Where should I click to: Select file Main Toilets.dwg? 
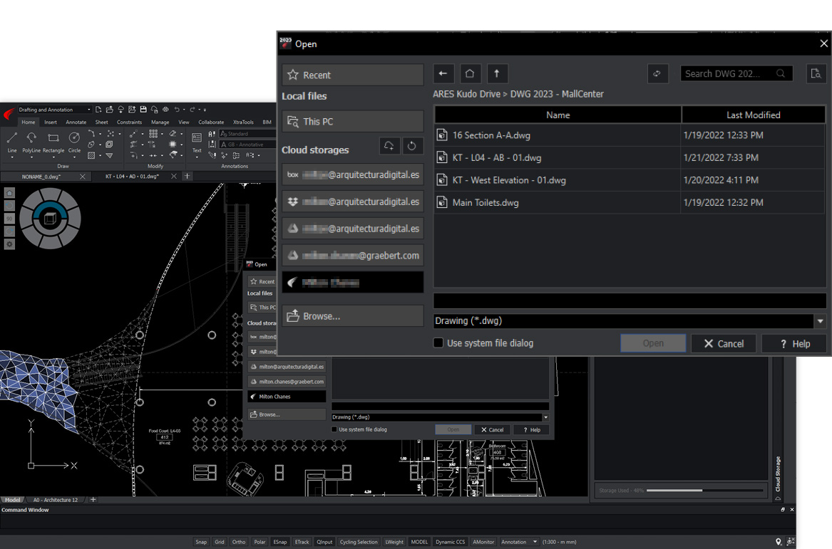(x=630, y=202)
